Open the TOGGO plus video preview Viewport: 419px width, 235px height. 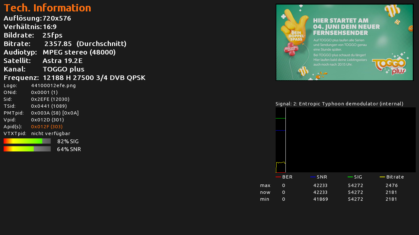pos(344,42)
